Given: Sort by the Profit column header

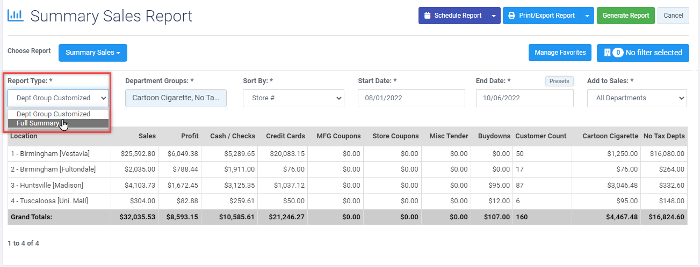Looking at the screenshot, I should click(x=190, y=136).
